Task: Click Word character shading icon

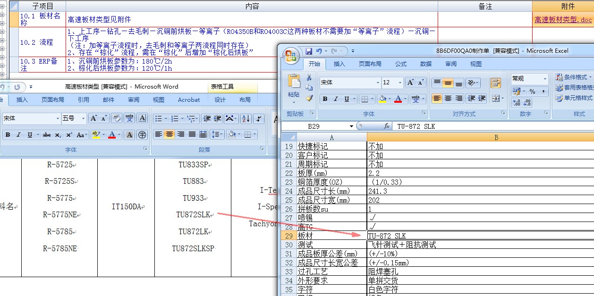Action: [x=129, y=135]
